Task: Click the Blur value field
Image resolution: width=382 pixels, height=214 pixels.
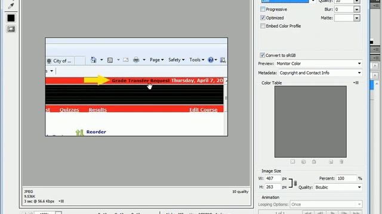Action: tap(344, 10)
